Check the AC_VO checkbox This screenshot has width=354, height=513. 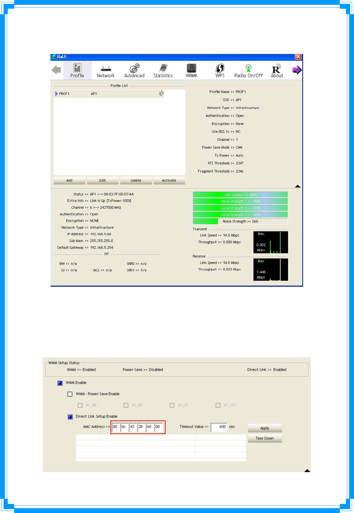pyautogui.click(x=218, y=405)
